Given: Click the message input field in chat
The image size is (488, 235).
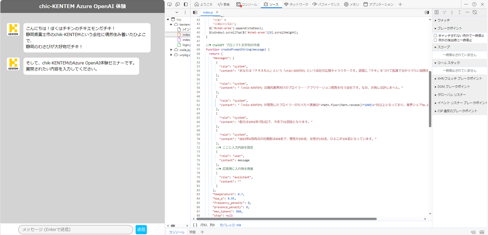Looking at the screenshot, I should pyautogui.click(x=76, y=230).
